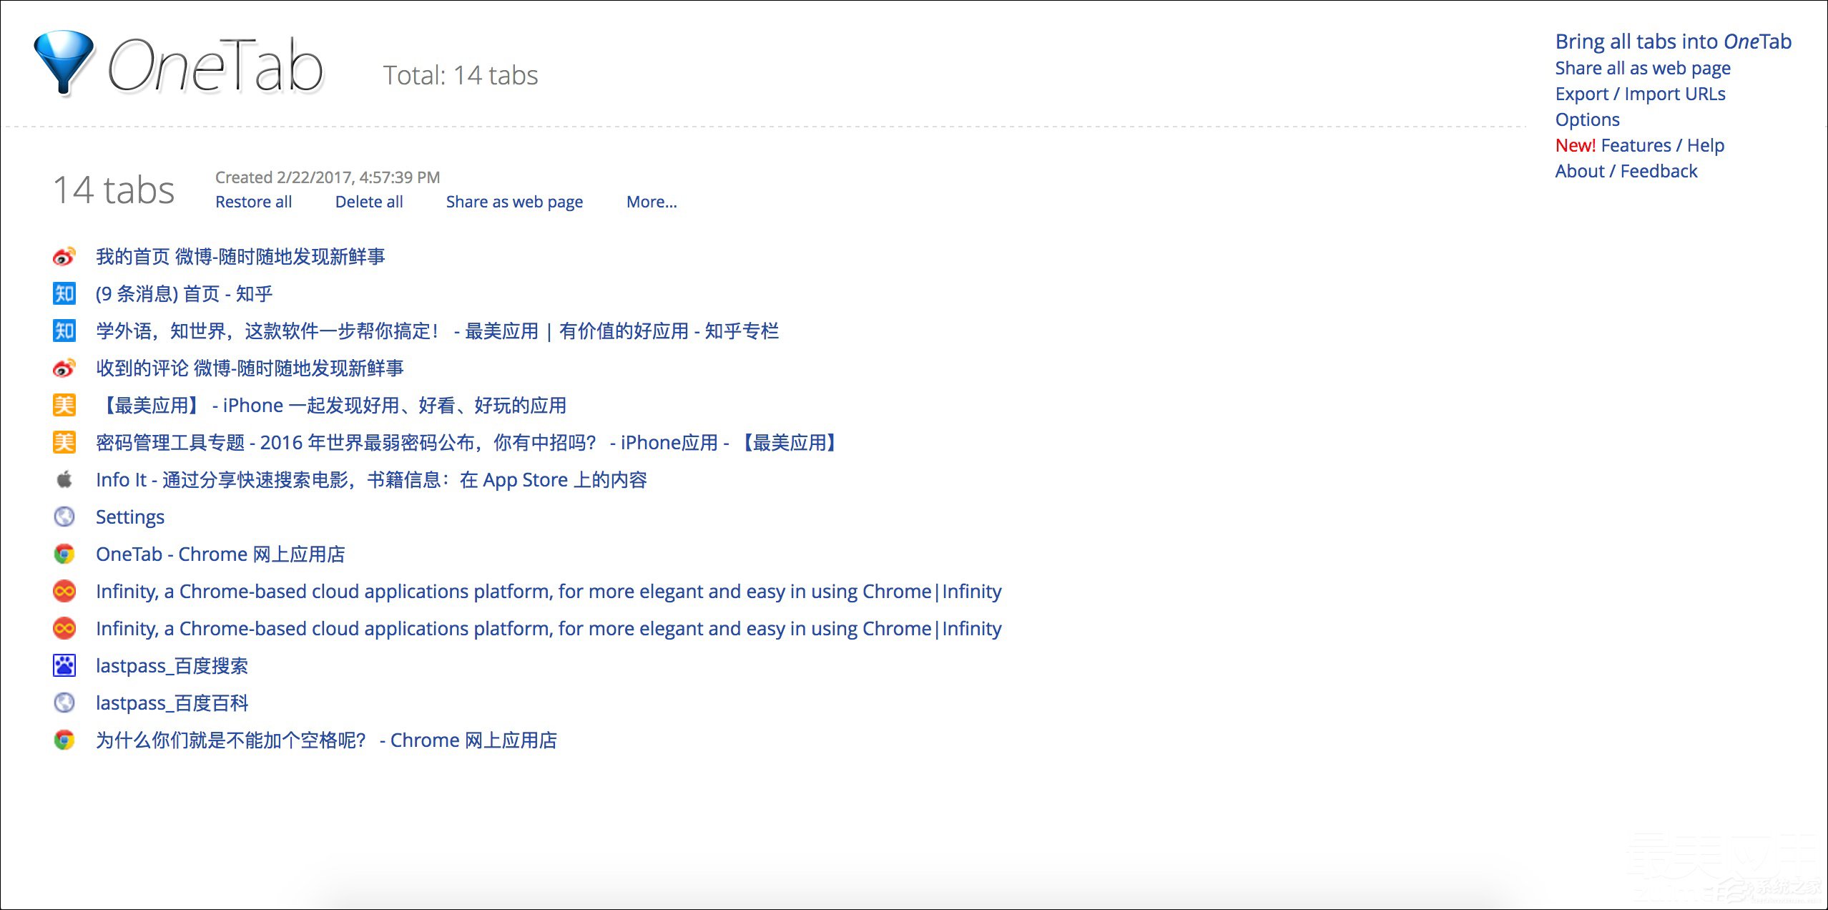
Task: Click the Chrome icon beside OneTab entry
Action: pyautogui.click(x=64, y=554)
